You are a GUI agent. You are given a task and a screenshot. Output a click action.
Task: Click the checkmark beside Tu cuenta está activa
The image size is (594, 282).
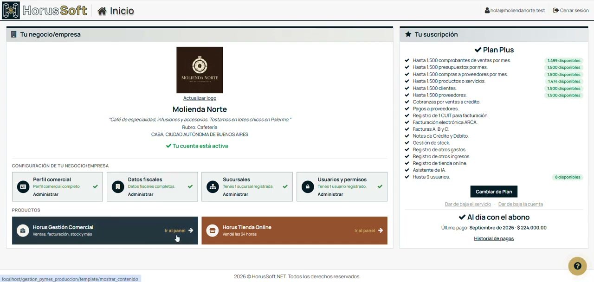pos(168,146)
